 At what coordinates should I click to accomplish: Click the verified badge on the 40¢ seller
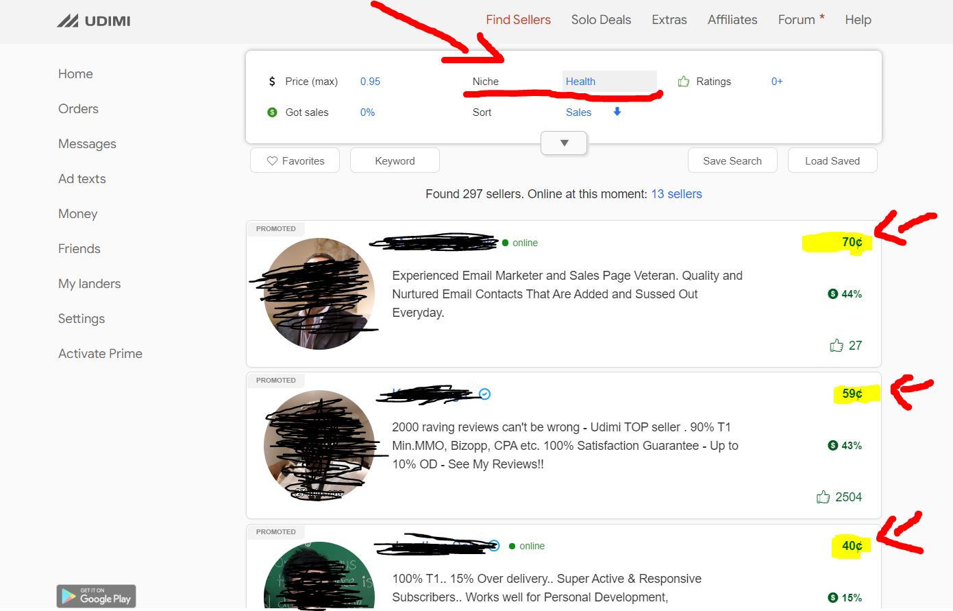tap(495, 546)
